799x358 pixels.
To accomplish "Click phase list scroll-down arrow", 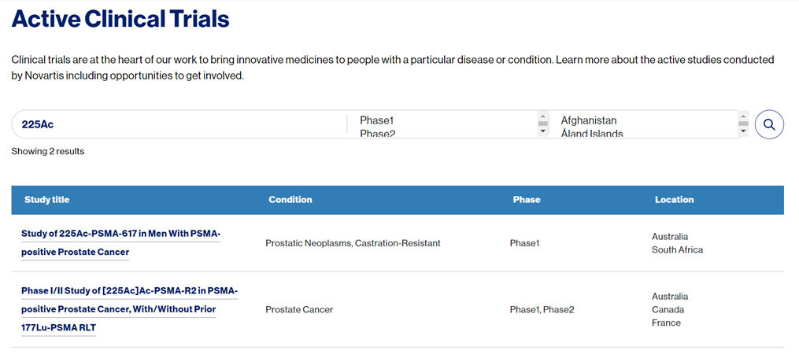I will pos(542,131).
